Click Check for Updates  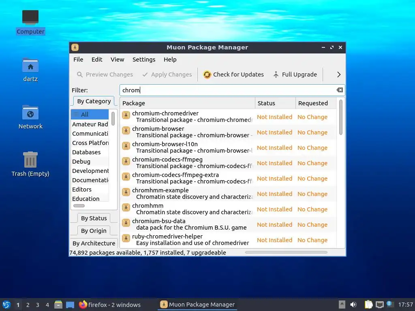click(x=233, y=75)
